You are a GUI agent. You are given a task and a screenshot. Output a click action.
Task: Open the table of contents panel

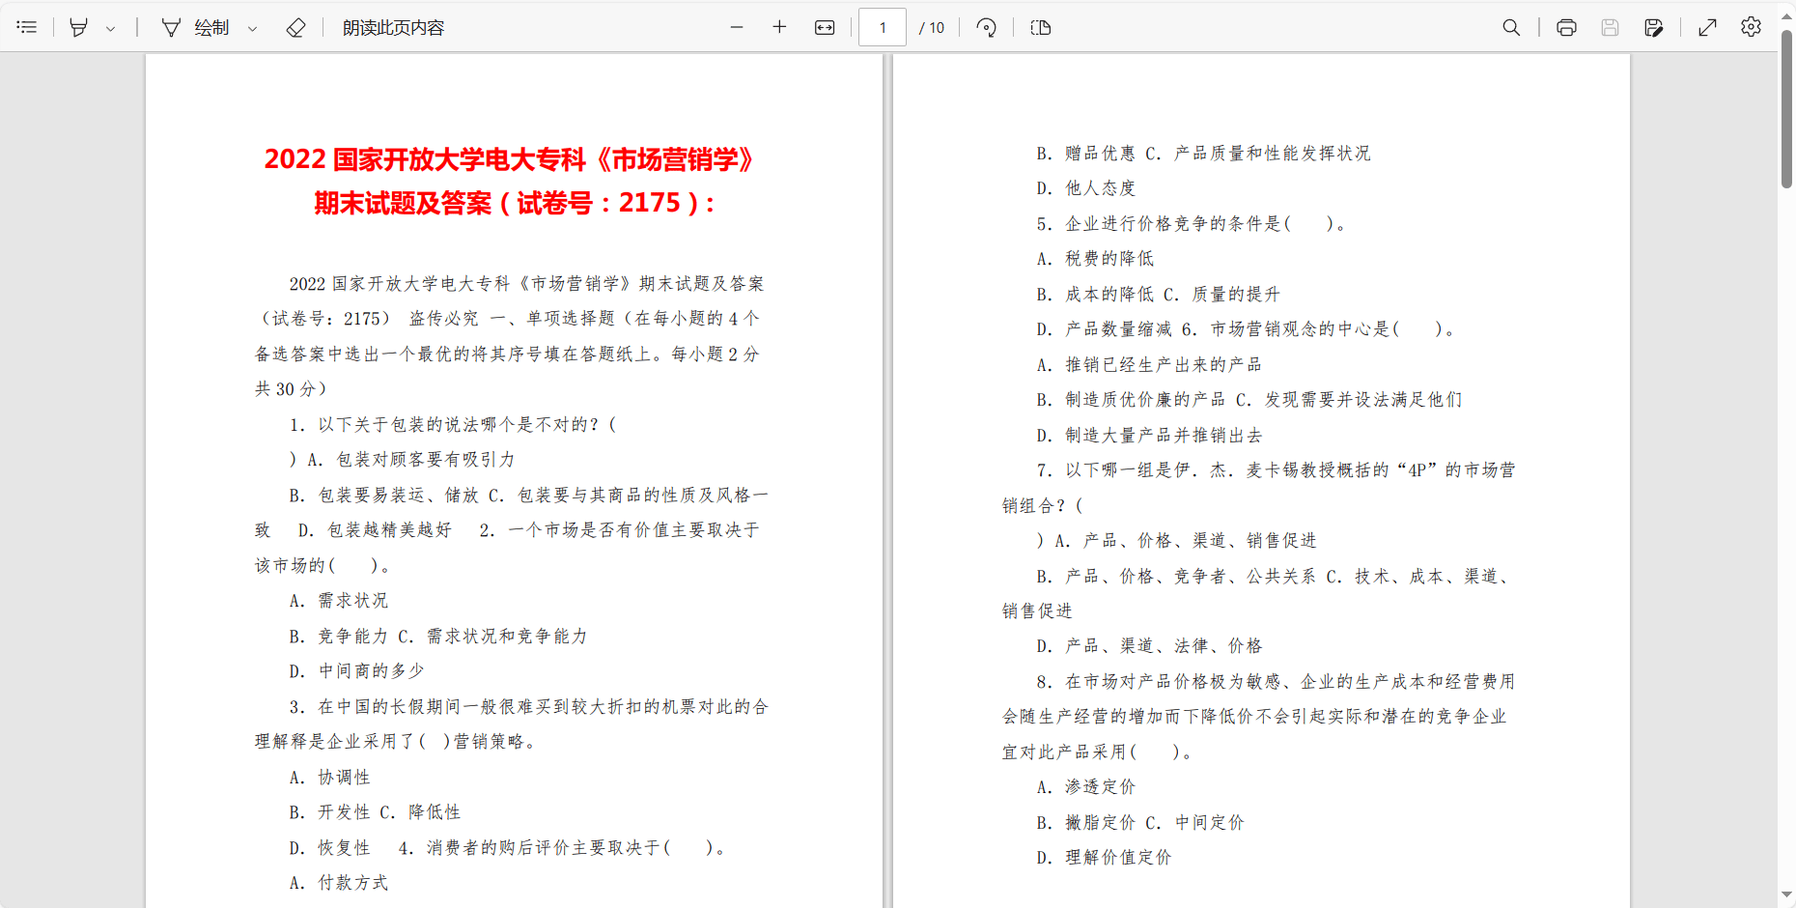[x=26, y=27]
